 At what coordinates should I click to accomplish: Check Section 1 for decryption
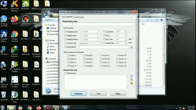pos(68,55)
